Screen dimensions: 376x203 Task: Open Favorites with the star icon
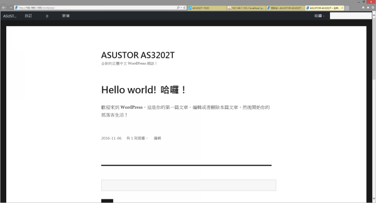click(x=368, y=8)
